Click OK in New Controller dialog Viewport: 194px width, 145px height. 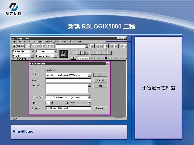[x=100, y=75]
